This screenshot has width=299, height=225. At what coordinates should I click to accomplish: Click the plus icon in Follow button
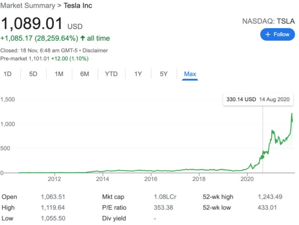(268, 34)
